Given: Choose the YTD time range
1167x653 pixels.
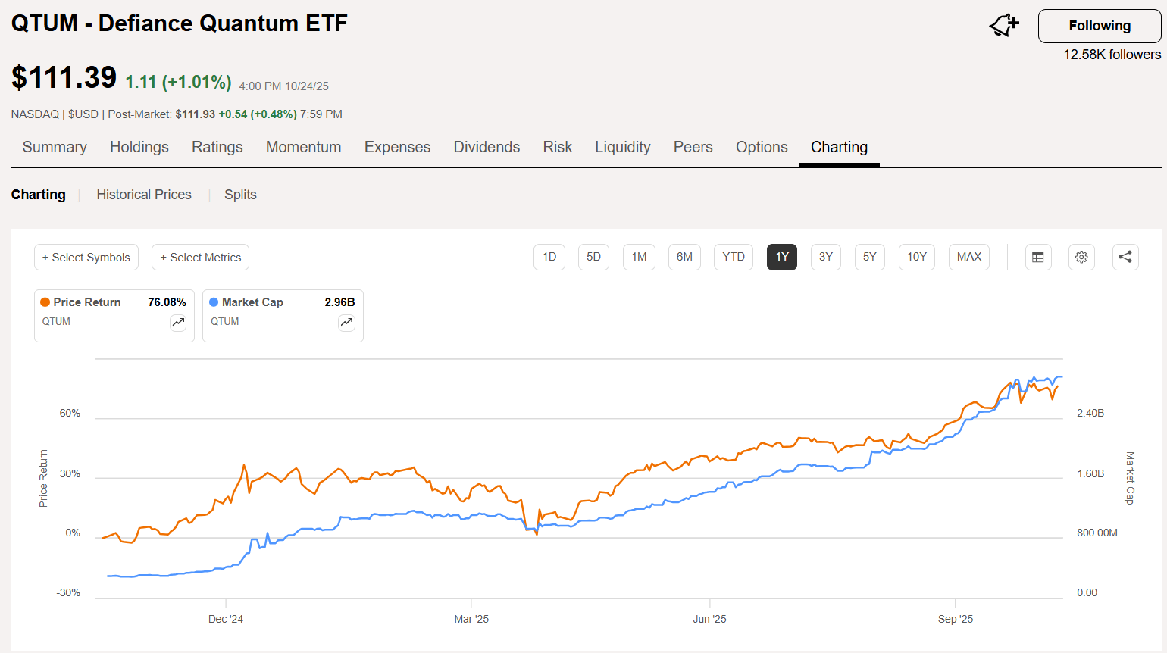Looking at the screenshot, I should click(x=733, y=257).
